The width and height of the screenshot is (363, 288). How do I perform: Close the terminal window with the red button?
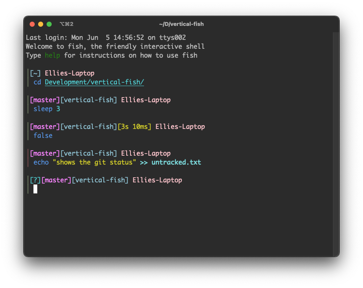point(32,24)
